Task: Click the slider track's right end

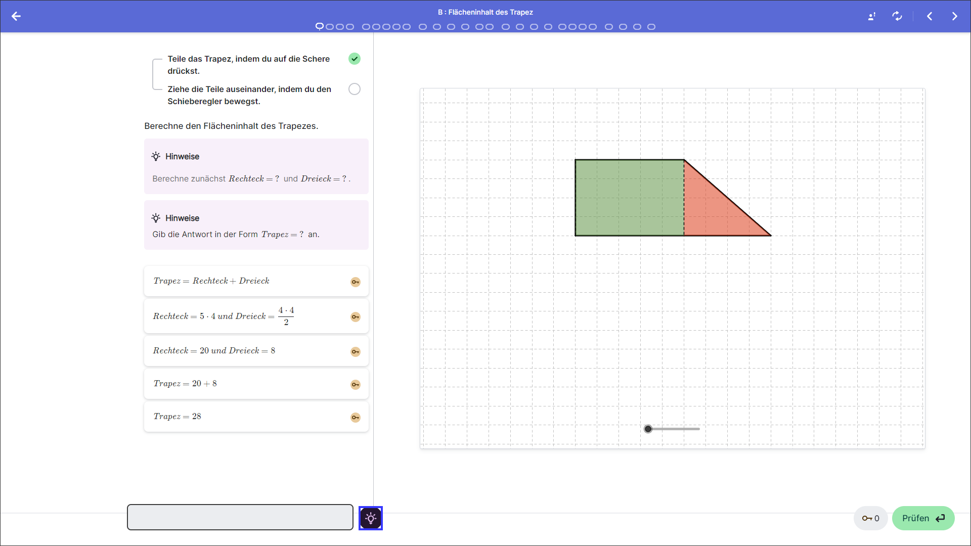Action: coord(698,429)
